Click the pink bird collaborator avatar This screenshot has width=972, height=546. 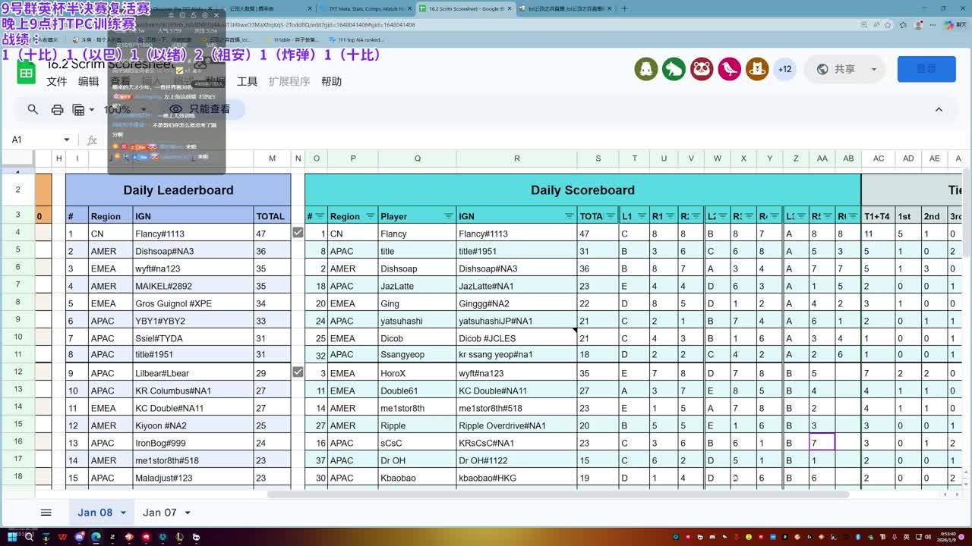click(729, 69)
